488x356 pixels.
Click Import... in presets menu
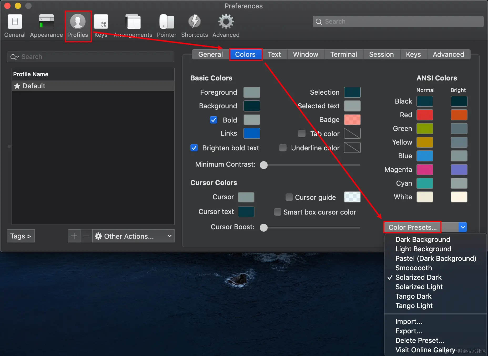[x=435, y=322]
